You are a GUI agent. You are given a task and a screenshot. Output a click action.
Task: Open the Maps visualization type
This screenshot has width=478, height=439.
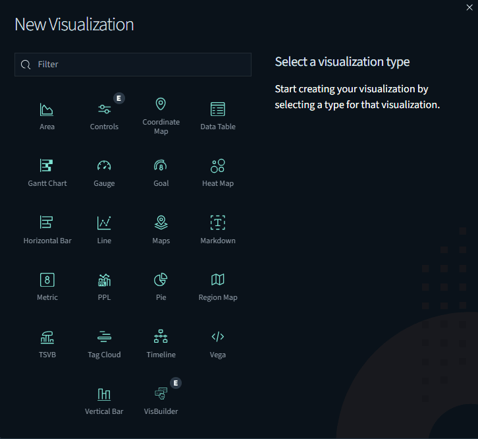[161, 230]
